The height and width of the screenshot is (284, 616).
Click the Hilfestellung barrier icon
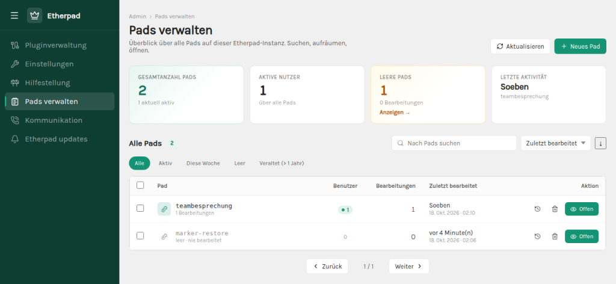coord(15,83)
